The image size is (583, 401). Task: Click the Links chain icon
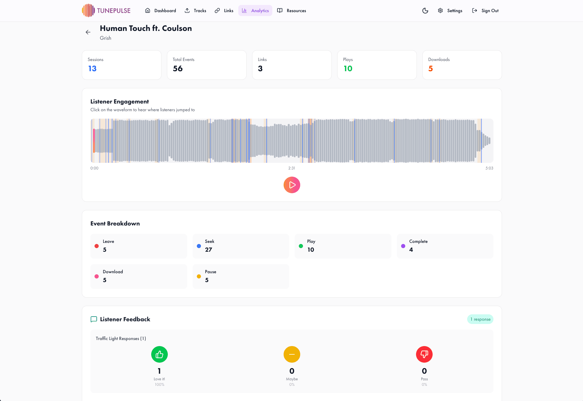(217, 10)
